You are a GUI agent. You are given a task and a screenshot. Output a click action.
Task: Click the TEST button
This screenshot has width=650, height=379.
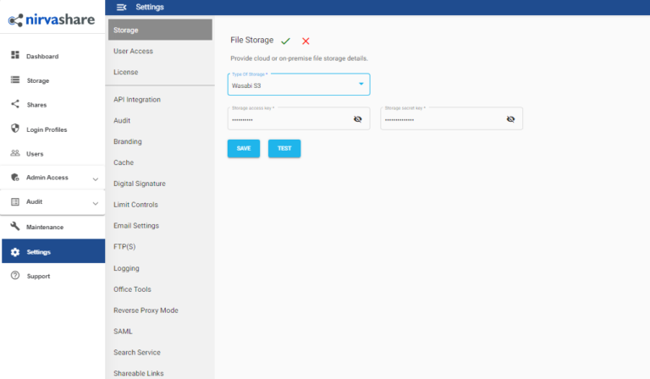(284, 148)
